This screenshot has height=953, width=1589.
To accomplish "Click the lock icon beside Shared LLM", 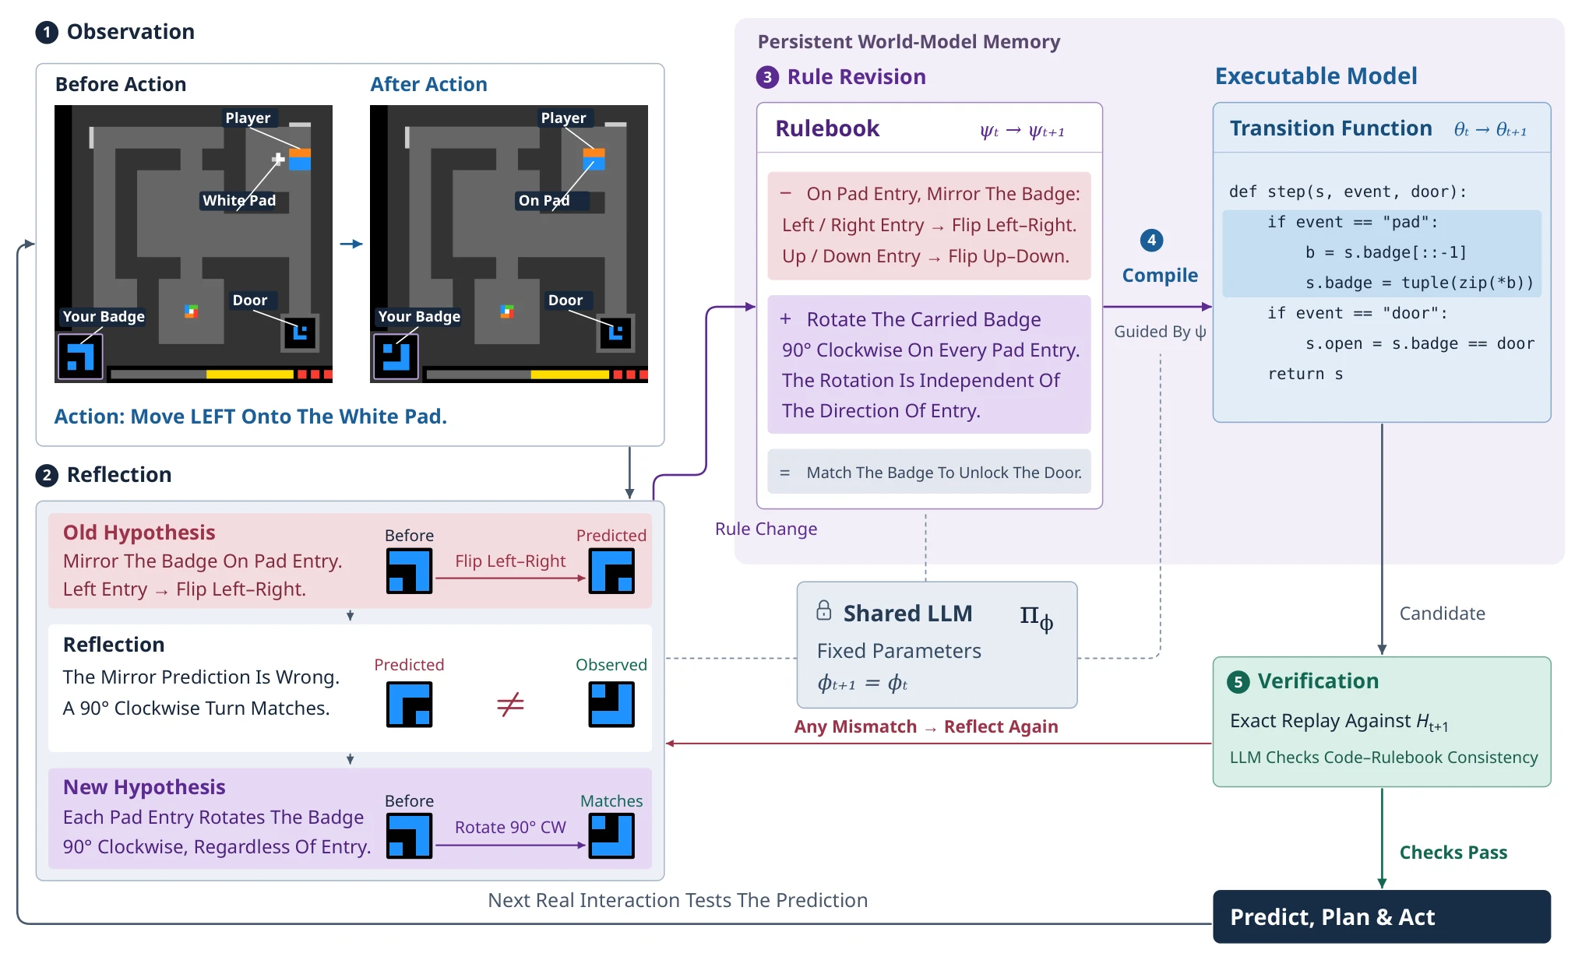I will tap(823, 610).
